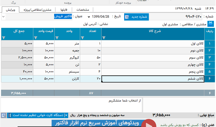Filter the جمع کل column
The width and height of the screenshot is (216, 127).
tap(4, 37)
